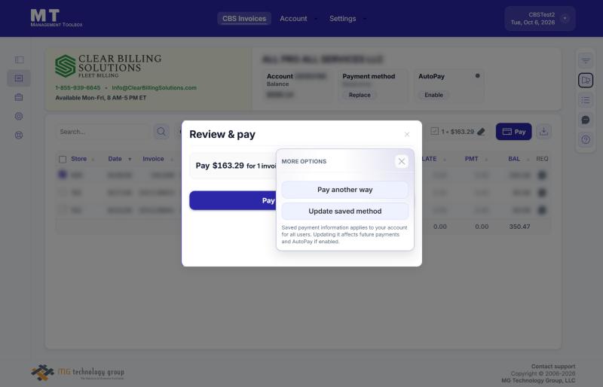Click the MT Management Toolbox logo
This screenshot has height=387, width=603.
[x=56, y=18]
